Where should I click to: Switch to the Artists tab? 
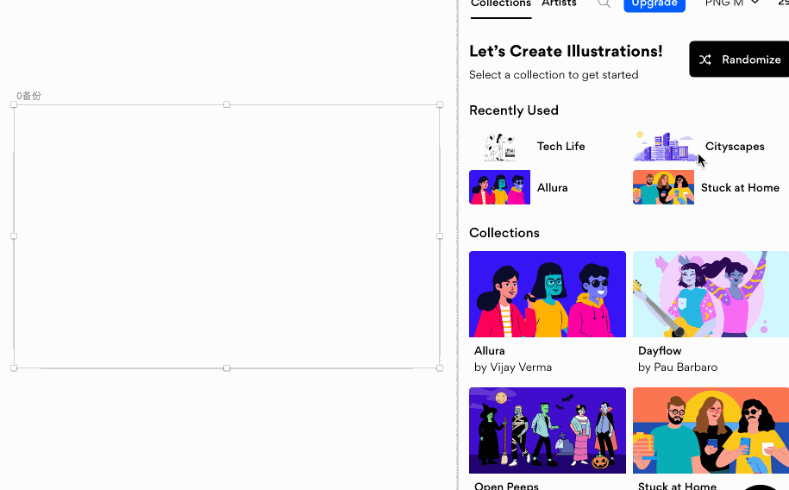[x=559, y=3]
